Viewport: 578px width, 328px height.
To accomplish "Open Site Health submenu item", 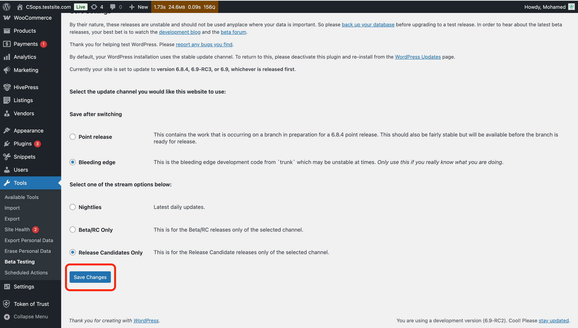I will (17, 230).
